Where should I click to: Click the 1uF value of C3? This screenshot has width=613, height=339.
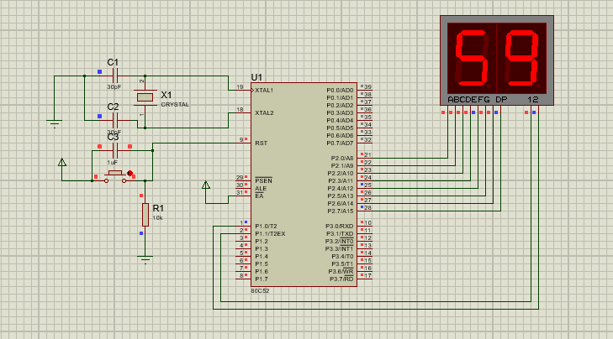pos(112,162)
